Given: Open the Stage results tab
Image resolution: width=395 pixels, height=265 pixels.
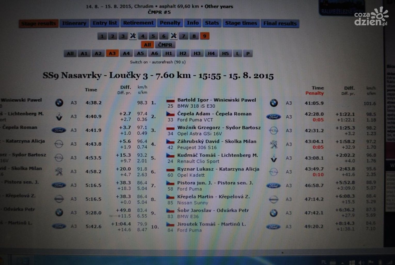Looking at the screenshot, I should pos(38,23).
